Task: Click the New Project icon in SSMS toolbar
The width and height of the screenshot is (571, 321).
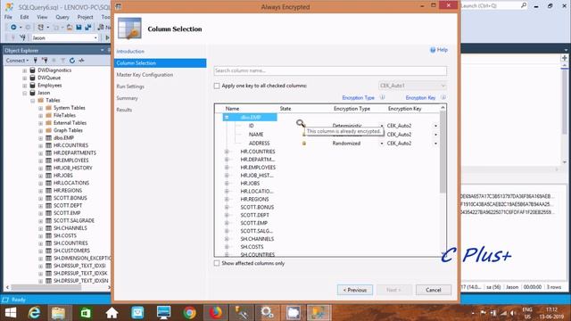Action: pos(41,28)
